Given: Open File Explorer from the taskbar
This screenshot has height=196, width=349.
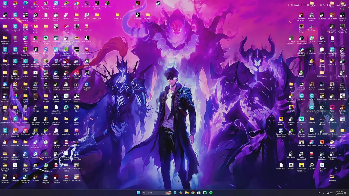Looking at the screenshot, I should (x=187, y=193).
